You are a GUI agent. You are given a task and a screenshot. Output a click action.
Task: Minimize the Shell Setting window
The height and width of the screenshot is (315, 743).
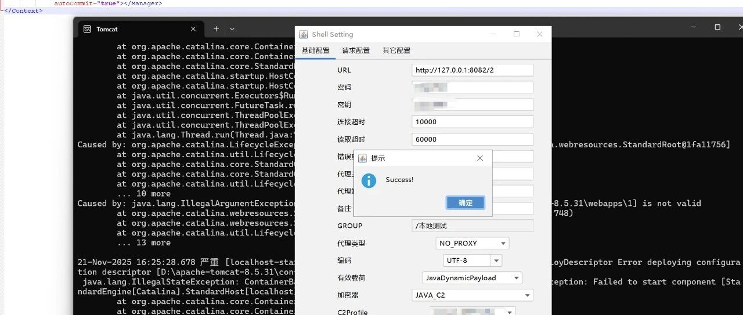493,34
